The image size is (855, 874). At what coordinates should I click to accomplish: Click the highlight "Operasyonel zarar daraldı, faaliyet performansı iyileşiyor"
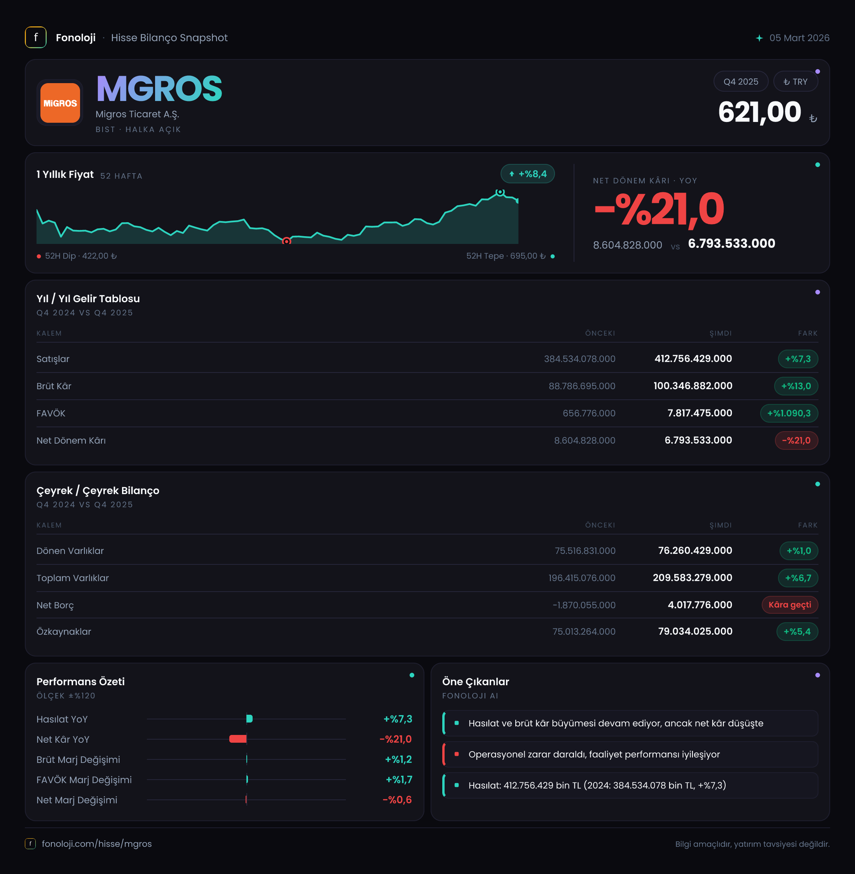coord(630,754)
